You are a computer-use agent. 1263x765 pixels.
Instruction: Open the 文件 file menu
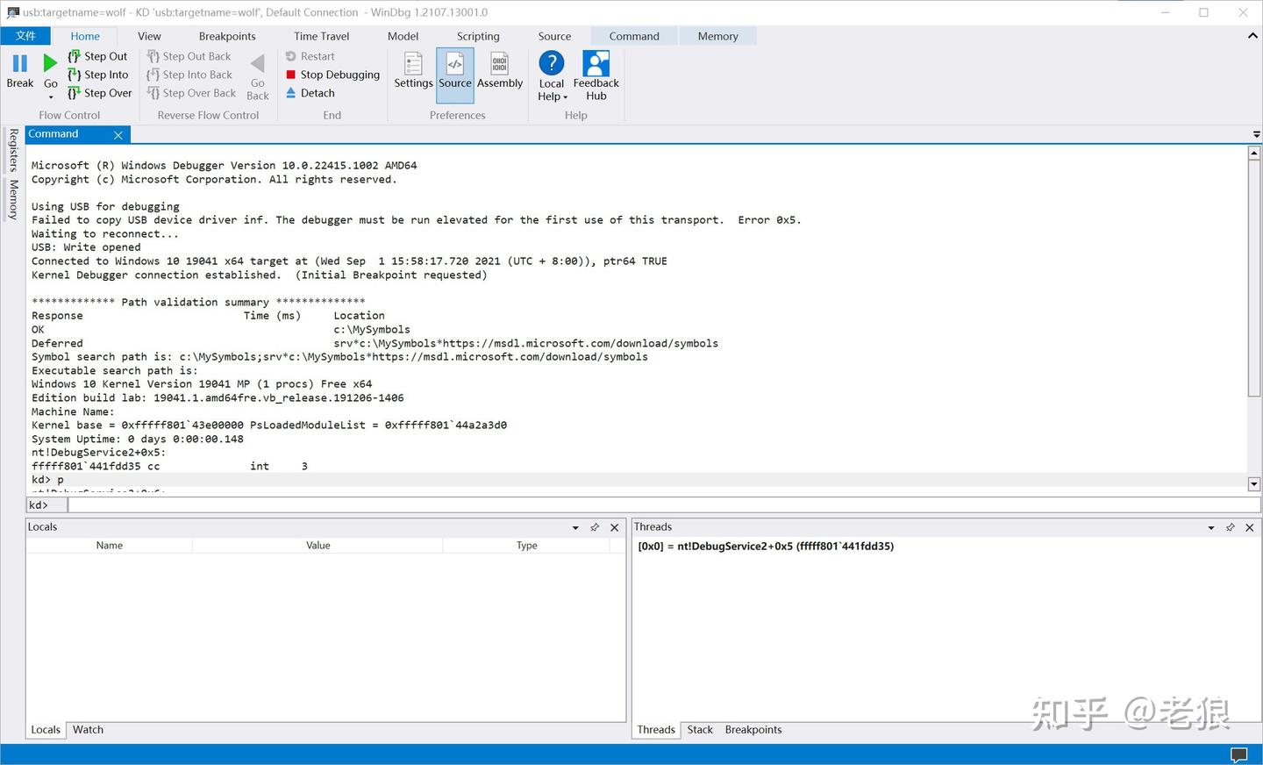pos(25,36)
